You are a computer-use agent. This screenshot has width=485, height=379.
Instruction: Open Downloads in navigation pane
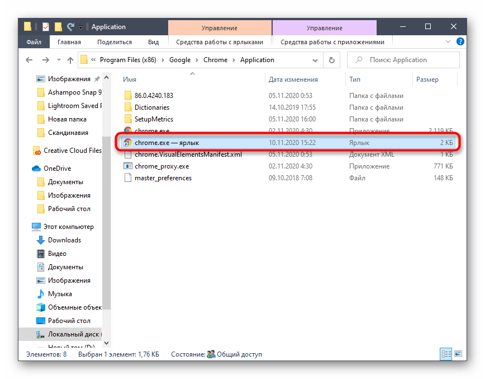coord(64,240)
